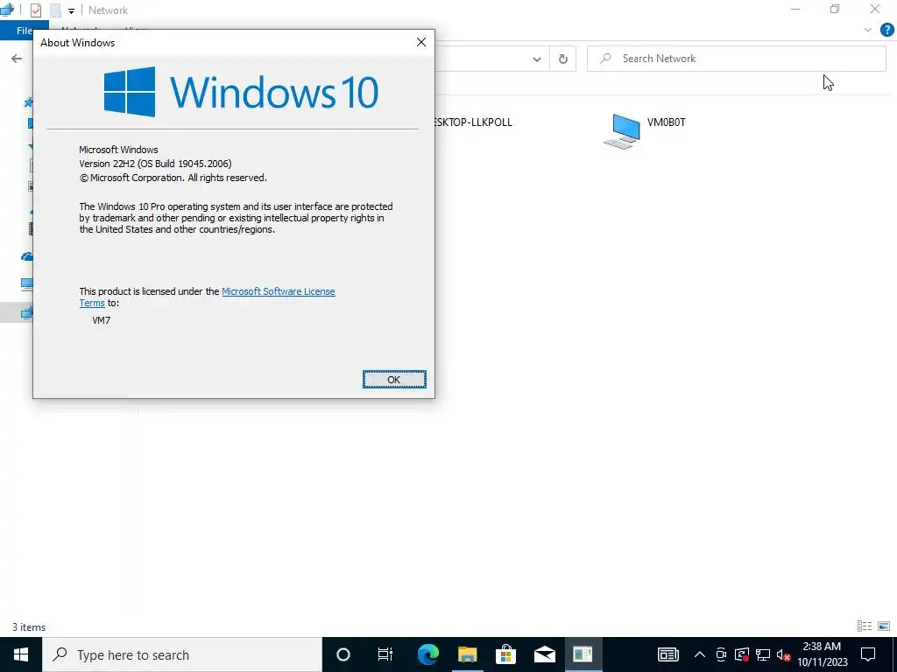This screenshot has height=672, width=897.
Task: Minimize the Network Explorer window
Action: [x=795, y=9]
